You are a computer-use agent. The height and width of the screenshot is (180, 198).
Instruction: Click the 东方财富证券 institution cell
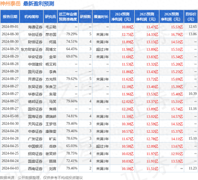(32, 50)
